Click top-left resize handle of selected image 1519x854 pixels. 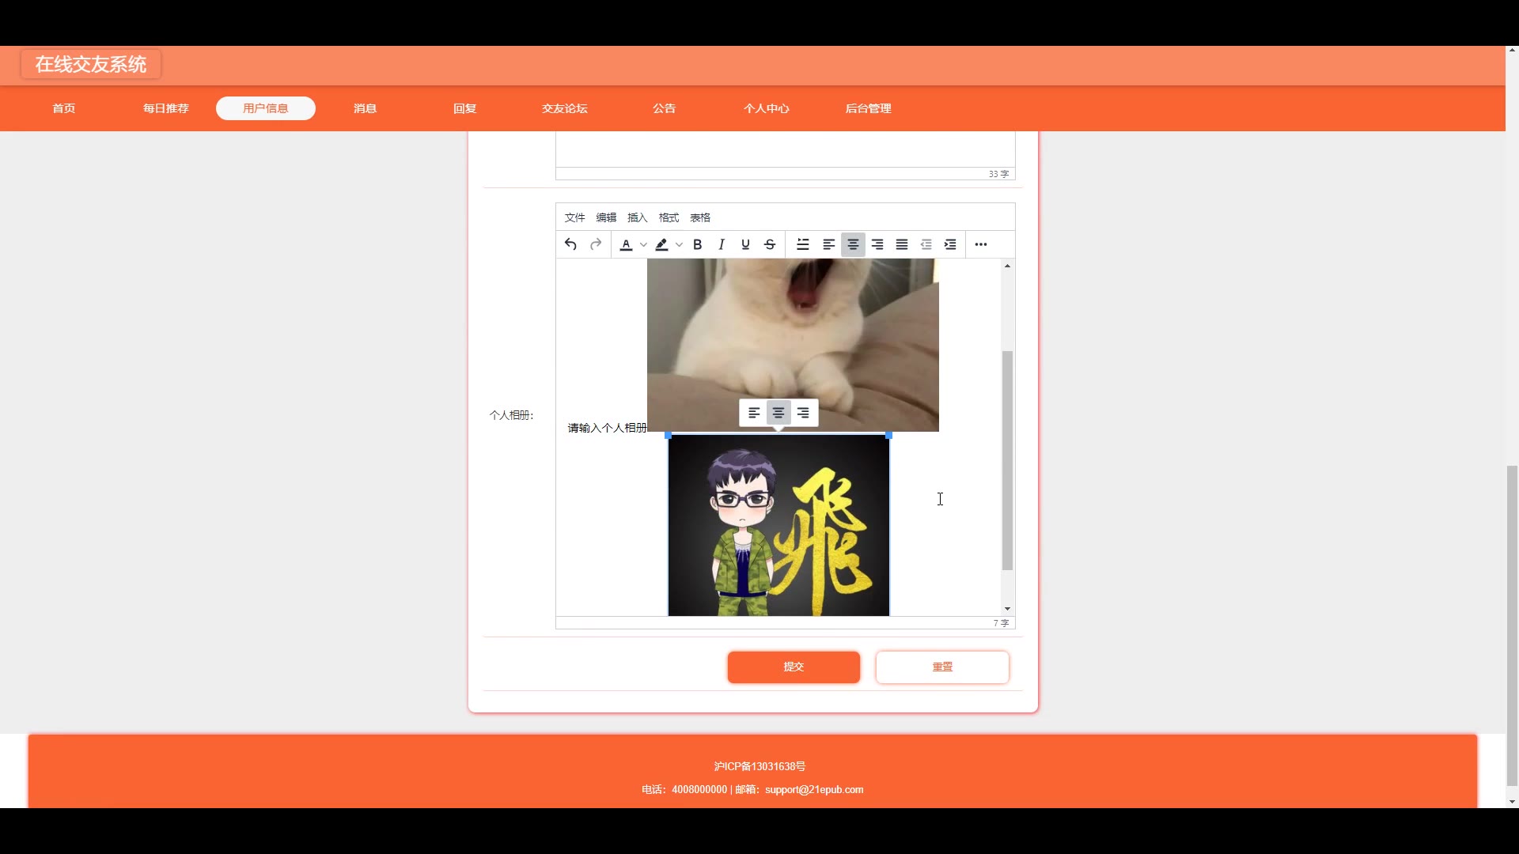[669, 435]
